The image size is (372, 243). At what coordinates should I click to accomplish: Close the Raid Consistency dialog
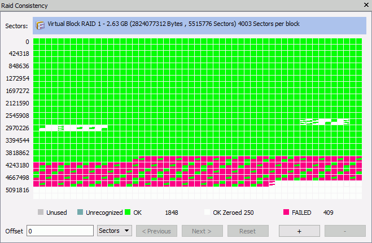363,6
